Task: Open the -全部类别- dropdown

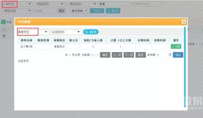Action: tap(66, 32)
